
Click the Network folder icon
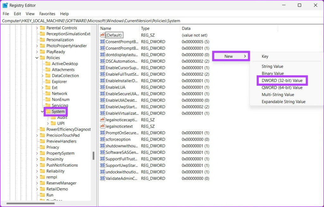[48, 94]
